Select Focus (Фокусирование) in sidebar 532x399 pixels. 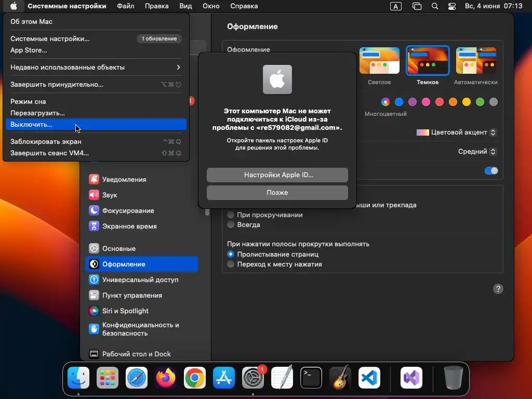click(141, 211)
